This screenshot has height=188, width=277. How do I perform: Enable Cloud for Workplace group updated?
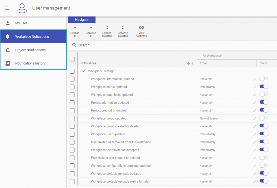point(264,118)
